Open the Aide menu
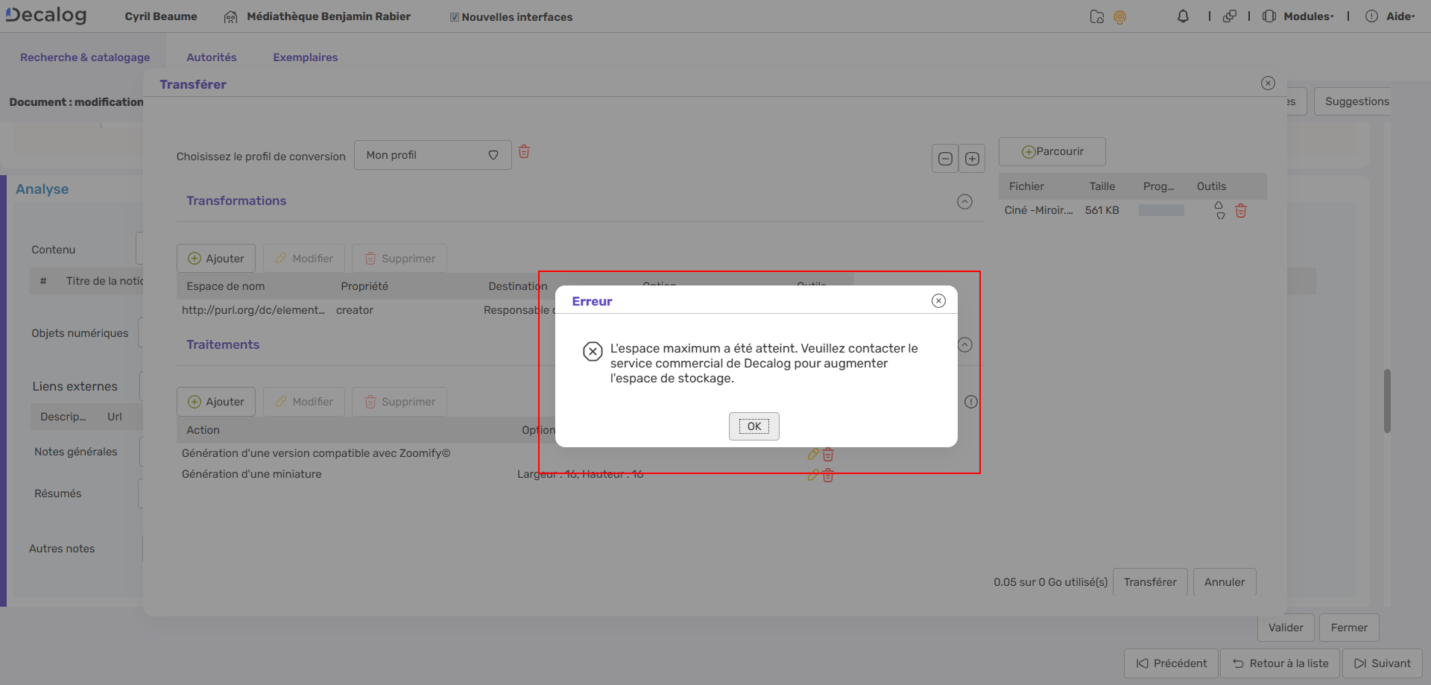The image size is (1431, 685). point(1399,16)
